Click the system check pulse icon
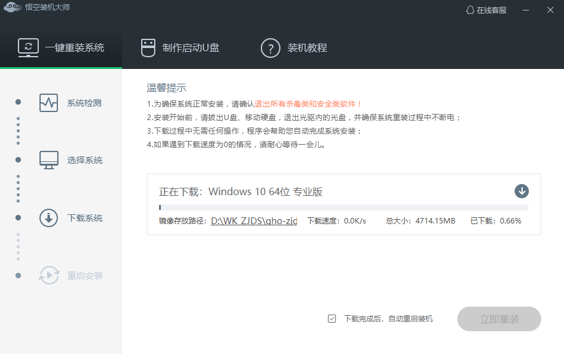This screenshot has width=564, height=354. point(49,103)
